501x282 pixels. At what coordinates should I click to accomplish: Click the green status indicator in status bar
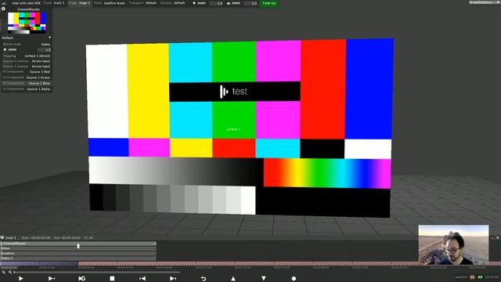click(480, 277)
